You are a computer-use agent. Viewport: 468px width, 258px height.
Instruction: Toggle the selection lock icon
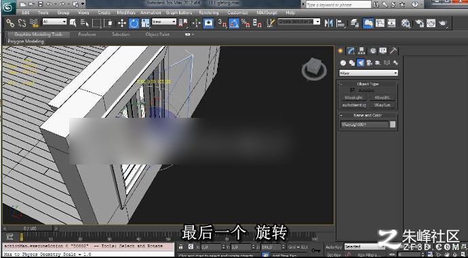pos(181,246)
